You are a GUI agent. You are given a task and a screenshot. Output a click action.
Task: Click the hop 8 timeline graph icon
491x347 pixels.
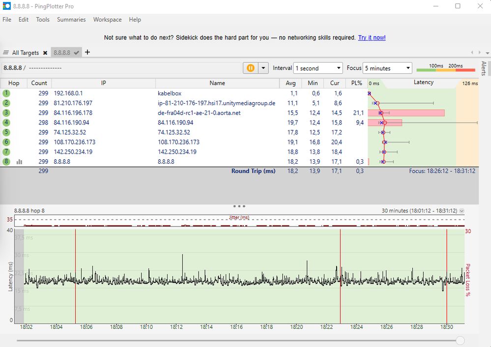point(20,161)
